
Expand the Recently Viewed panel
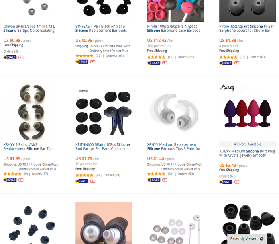pyautogui.click(x=247, y=239)
